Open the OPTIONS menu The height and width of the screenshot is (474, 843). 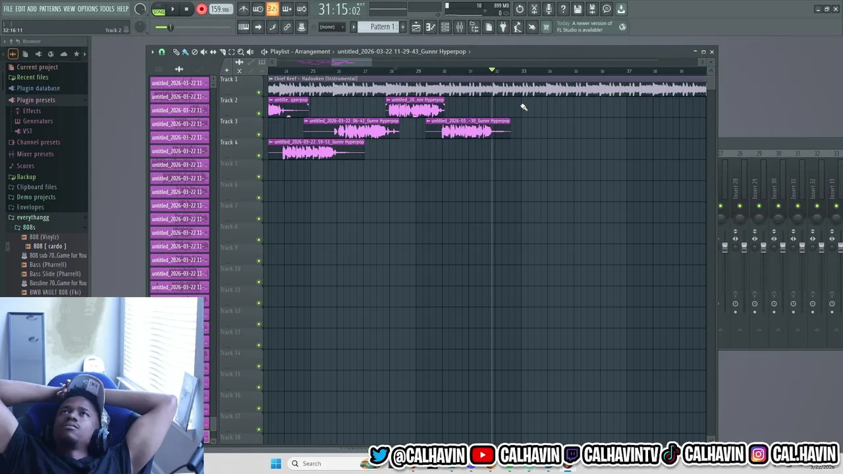point(88,9)
